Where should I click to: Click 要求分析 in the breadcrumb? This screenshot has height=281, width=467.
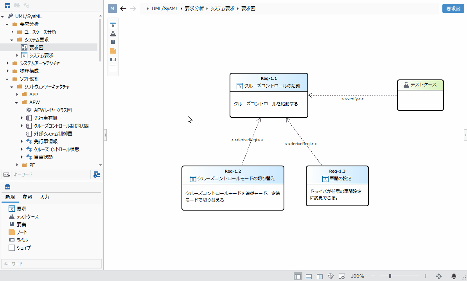194,9
